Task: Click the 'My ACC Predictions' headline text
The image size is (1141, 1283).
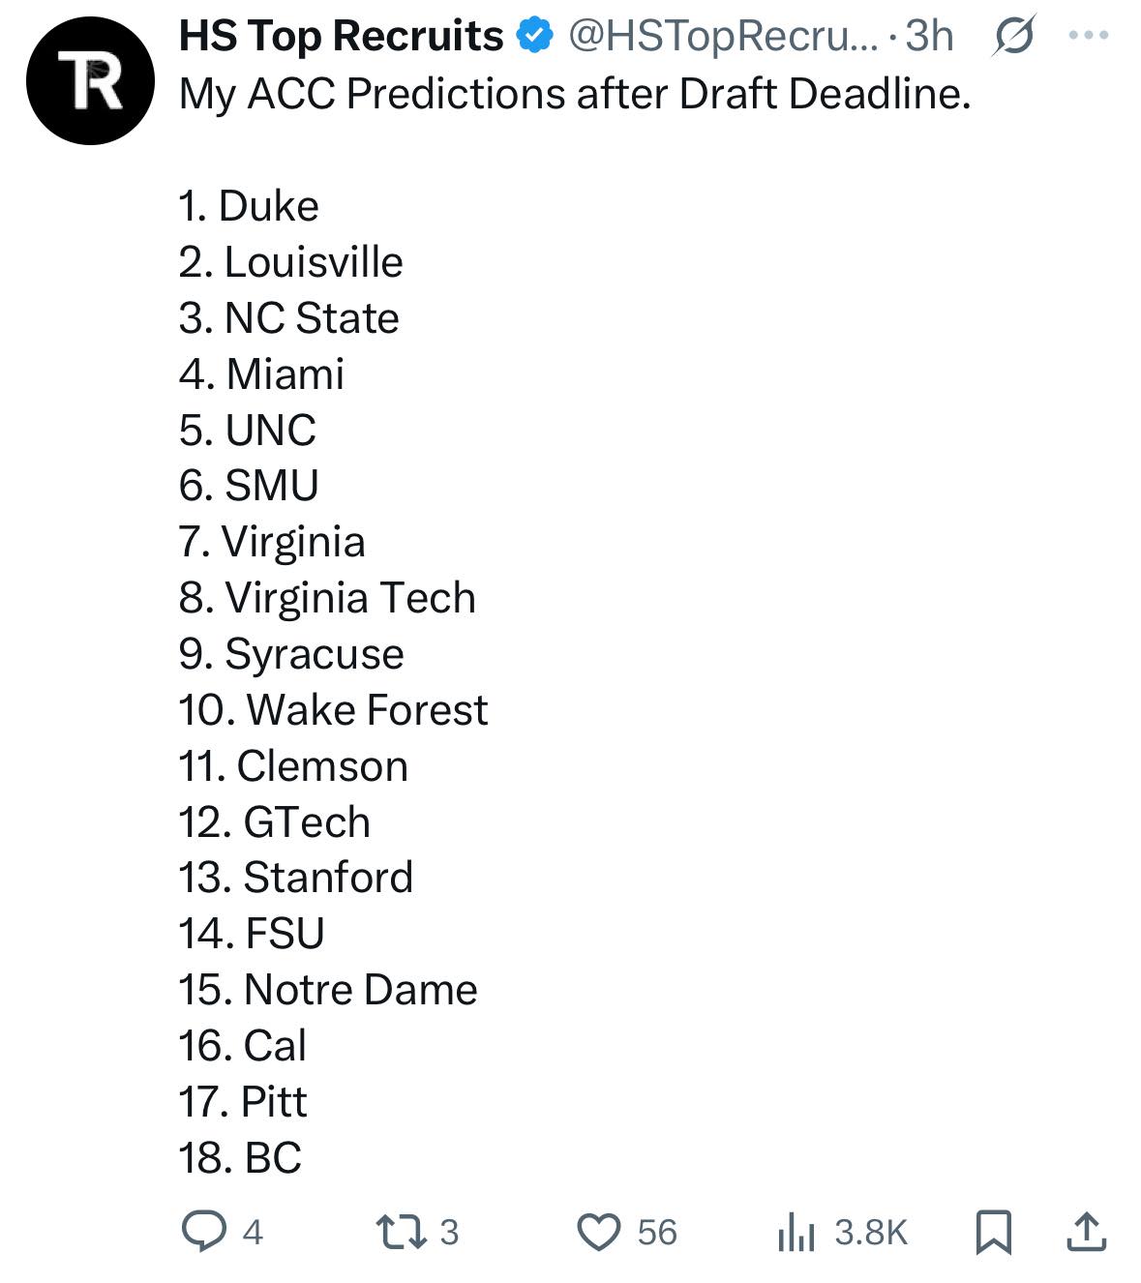Action: click(x=368, y=95)
